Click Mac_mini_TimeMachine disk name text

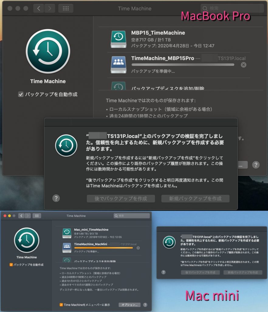(91, 230)
